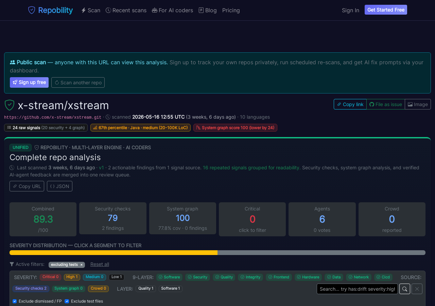This screenshot has height=306, width=435.
Task: Open the xstream GitHub repository URL
Action: coord(53,117)
